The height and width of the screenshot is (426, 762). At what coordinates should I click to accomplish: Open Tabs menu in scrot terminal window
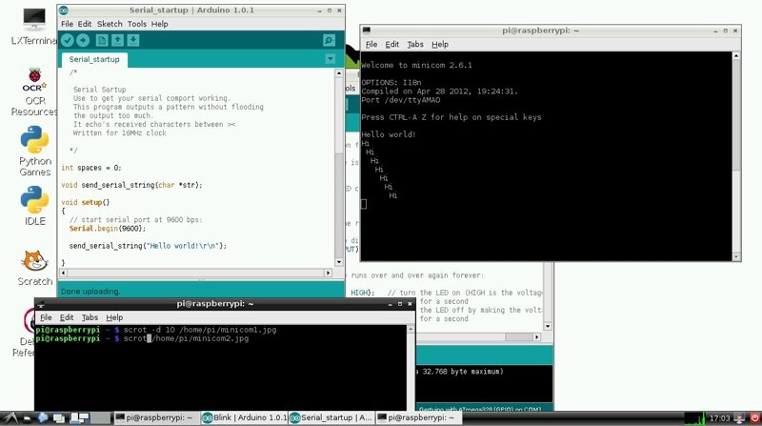90,317
